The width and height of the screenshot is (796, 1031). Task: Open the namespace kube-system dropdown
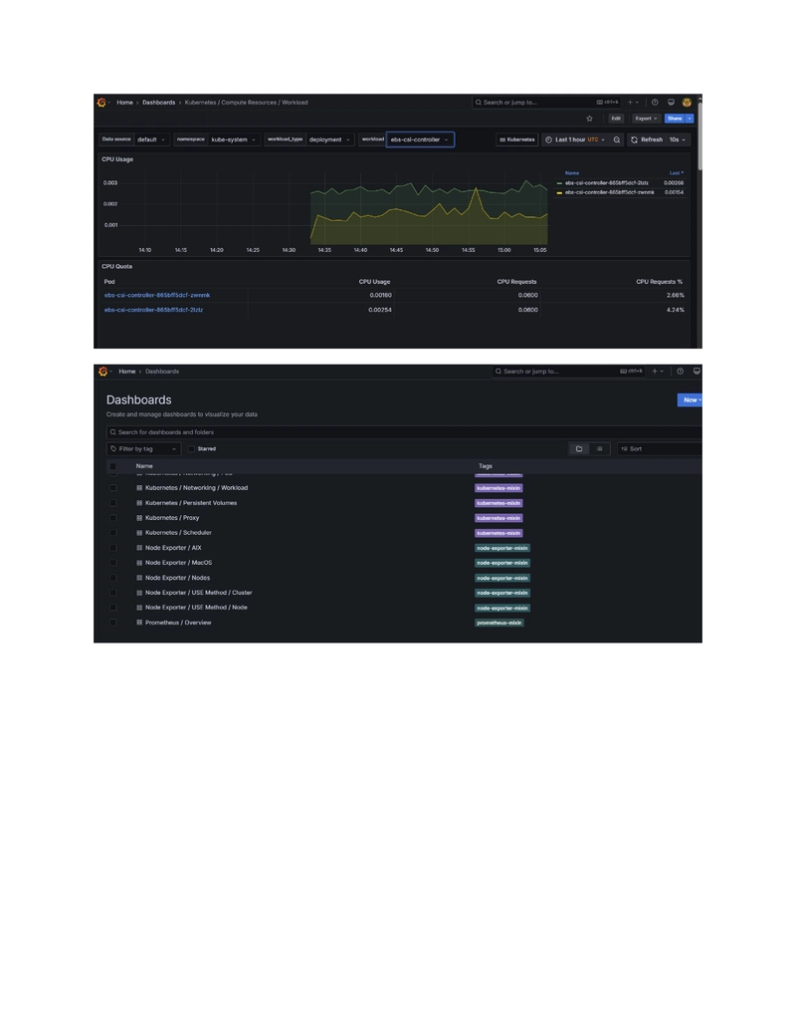click(233, 139)
